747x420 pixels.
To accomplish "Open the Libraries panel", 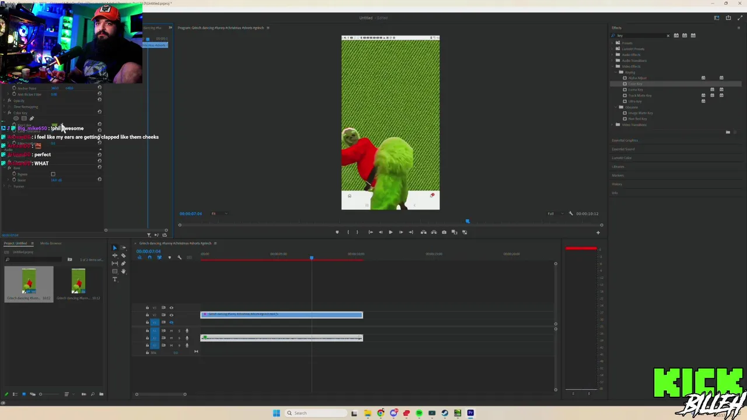I will tap(617, 167).
